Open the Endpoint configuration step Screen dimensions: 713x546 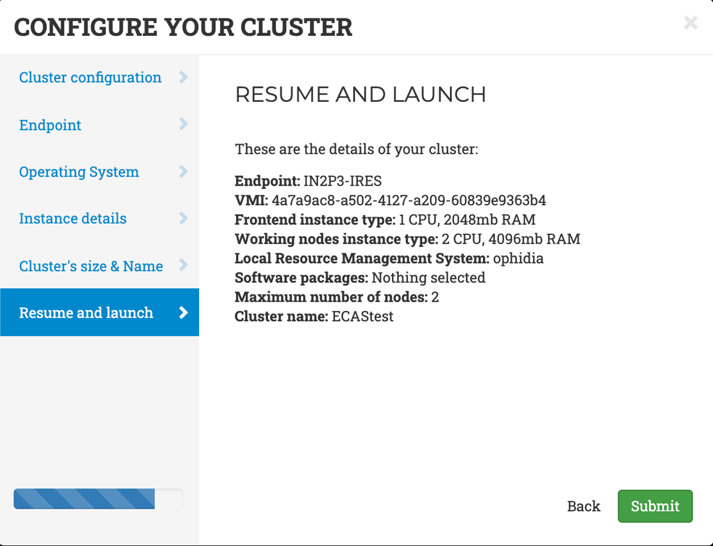pos(50,124)
